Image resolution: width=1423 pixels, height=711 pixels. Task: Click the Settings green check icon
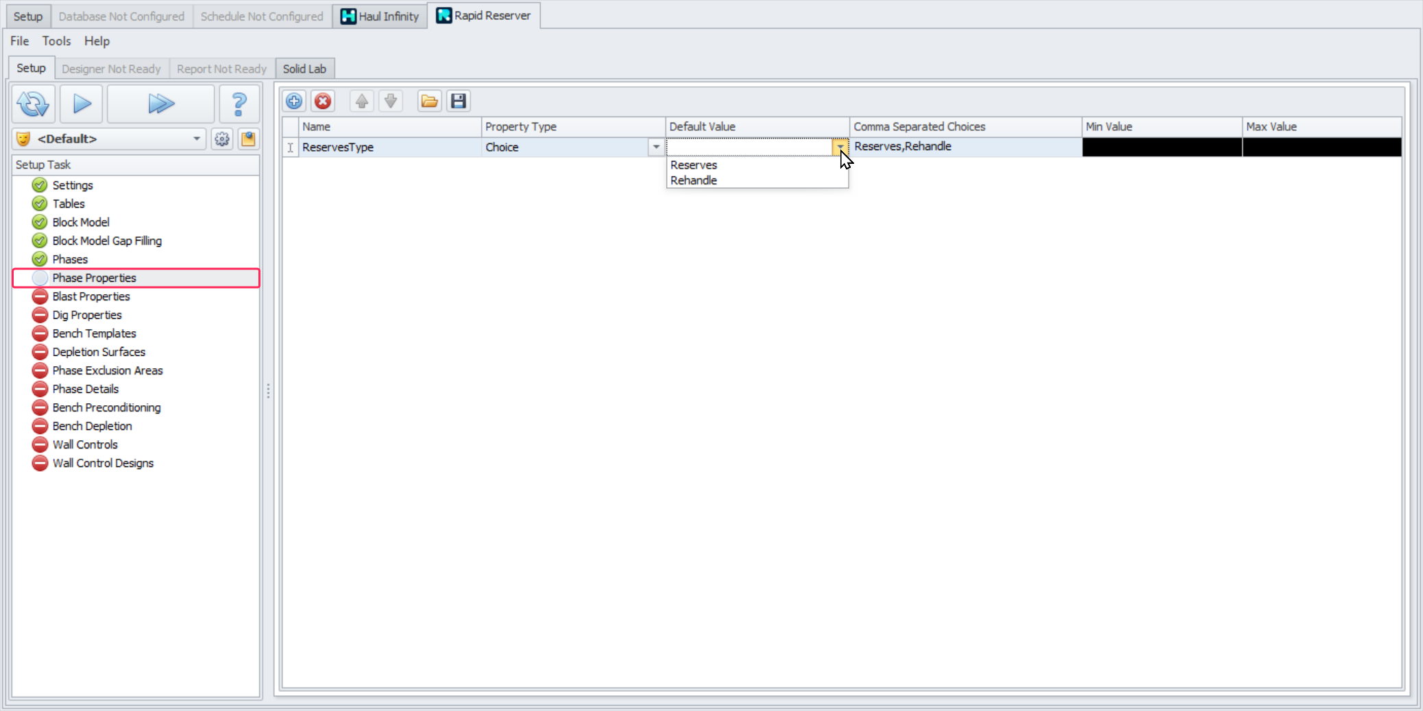pos(40,185)
